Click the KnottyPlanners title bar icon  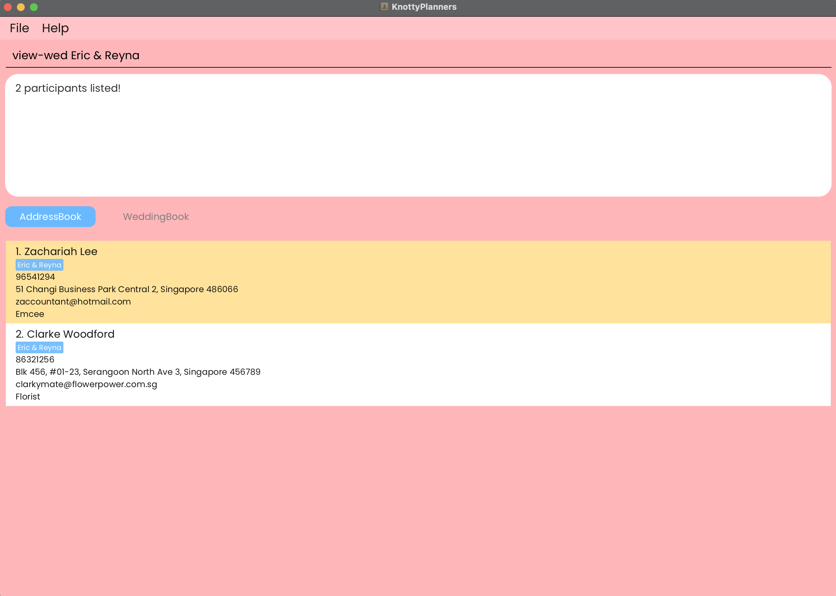(x=384, y=7)
